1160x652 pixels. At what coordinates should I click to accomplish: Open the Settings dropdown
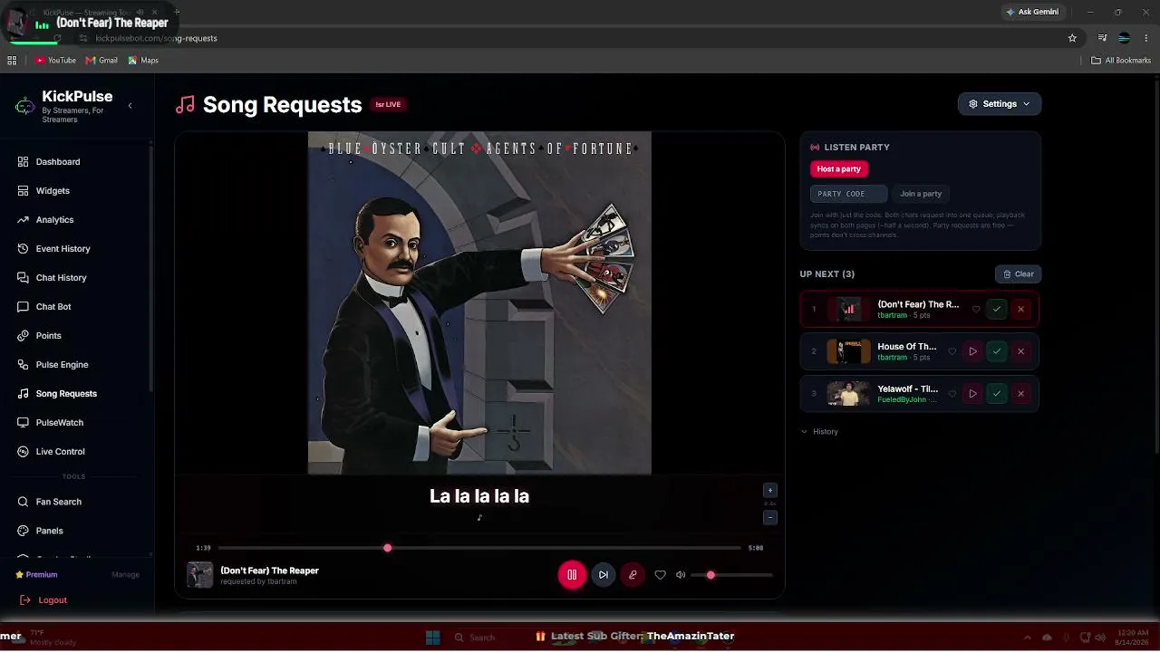click(x=1000, y=104)
